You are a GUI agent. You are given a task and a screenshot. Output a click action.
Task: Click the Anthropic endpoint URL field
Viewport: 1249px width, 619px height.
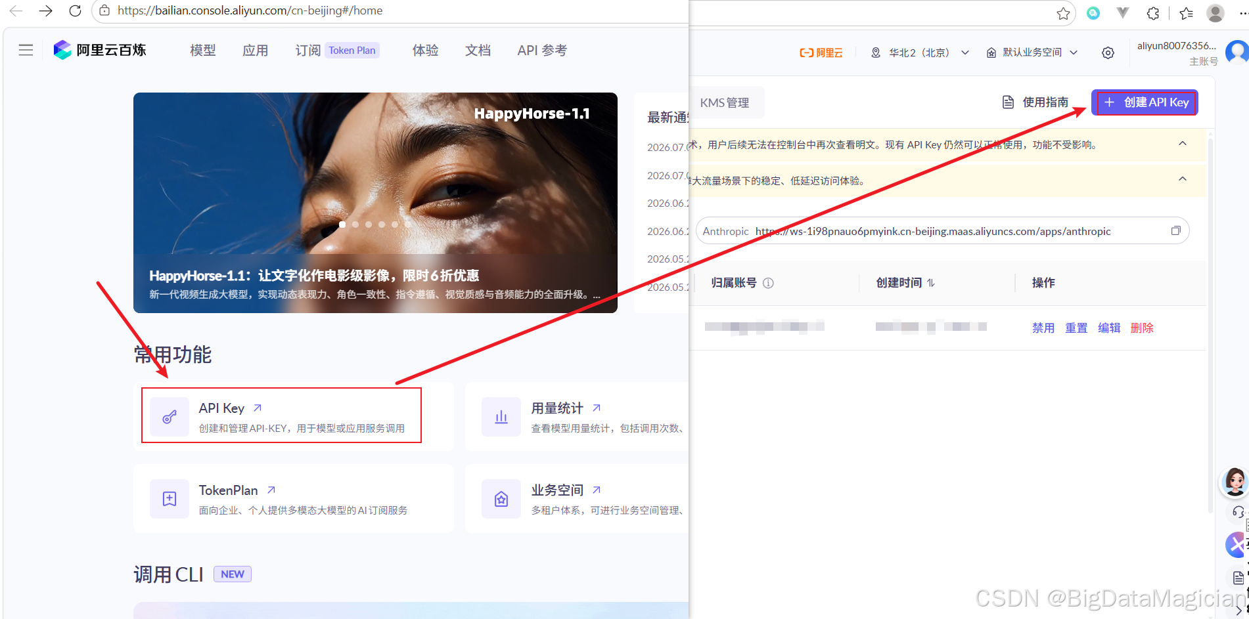[943, 231]
